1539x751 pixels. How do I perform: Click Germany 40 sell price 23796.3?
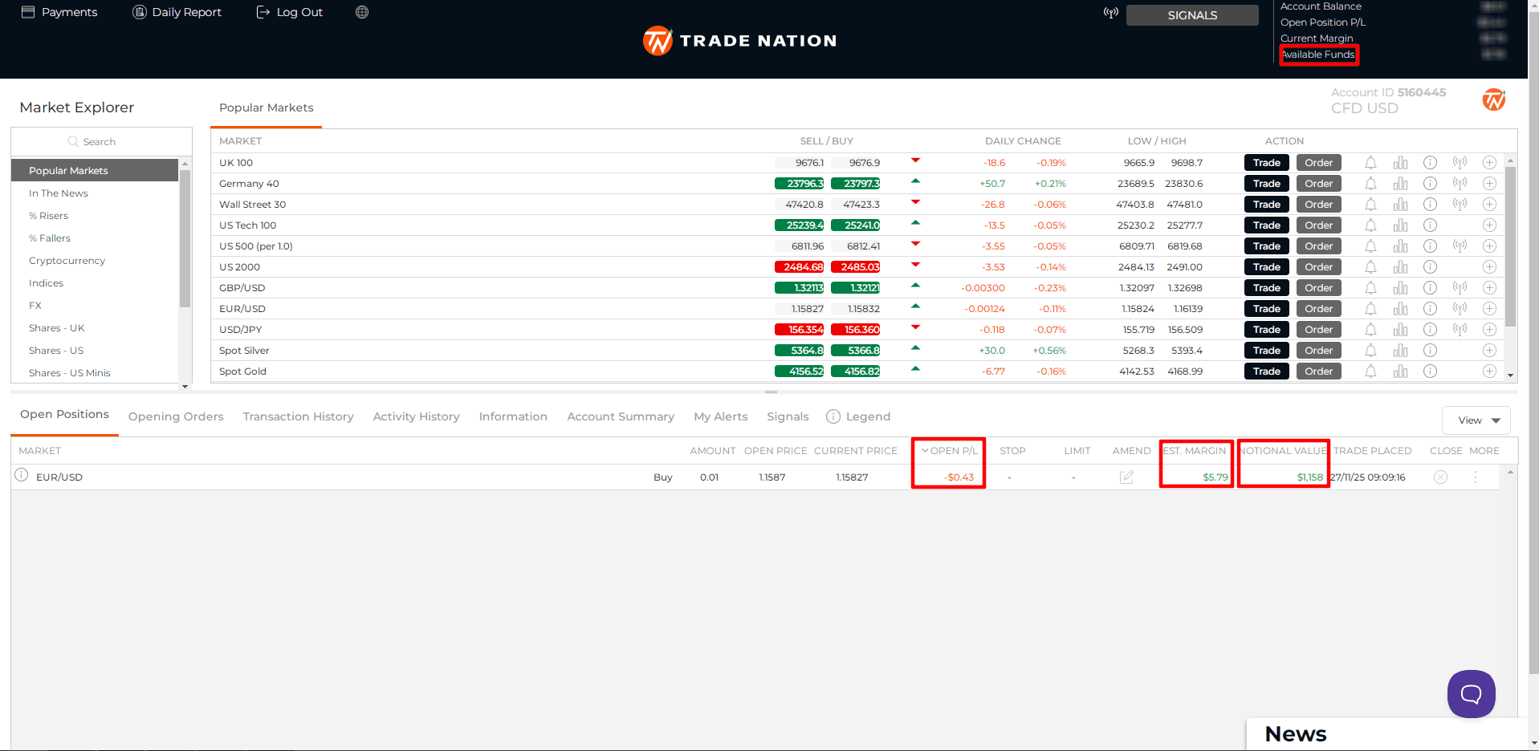click(800, 184)
